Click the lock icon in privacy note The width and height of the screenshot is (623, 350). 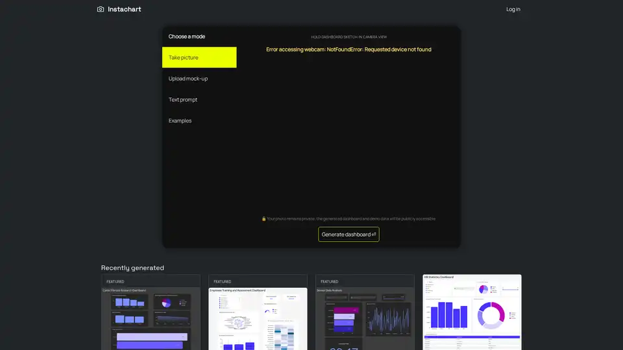coord(263,219)
